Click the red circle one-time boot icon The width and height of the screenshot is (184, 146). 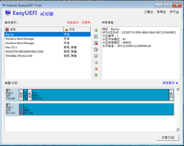pyautogui.click(x=96, y=56)
